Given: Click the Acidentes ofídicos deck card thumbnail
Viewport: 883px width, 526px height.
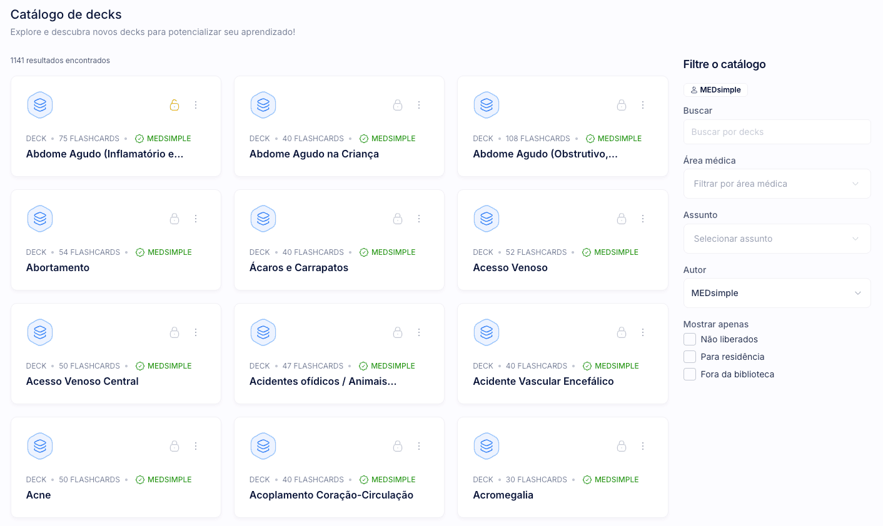Looking at the screenshot, I should click(x=263, y=332).
